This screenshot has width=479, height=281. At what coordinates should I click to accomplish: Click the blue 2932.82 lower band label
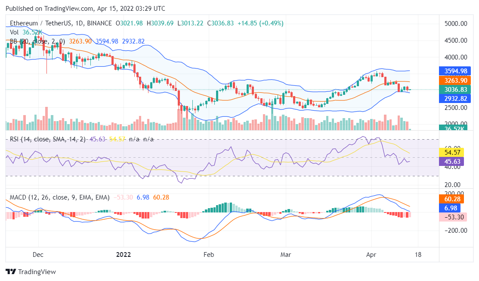[x=455, y=99]
